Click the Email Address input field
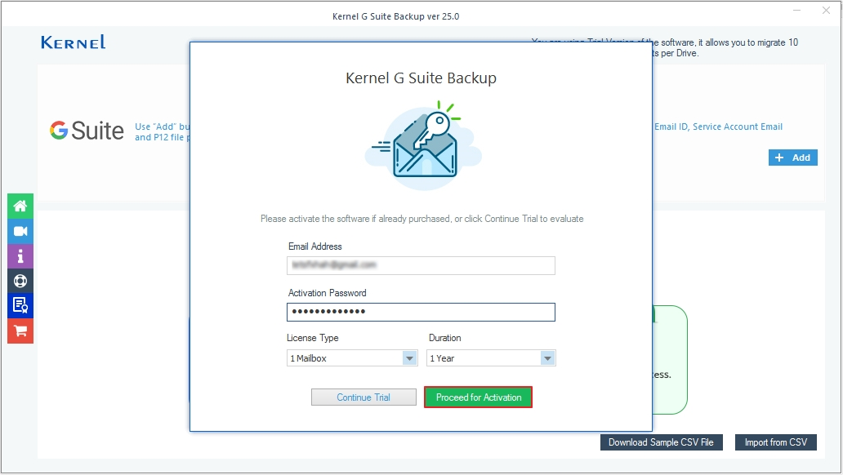Viewport: 843px width, 475px height. 421,265
